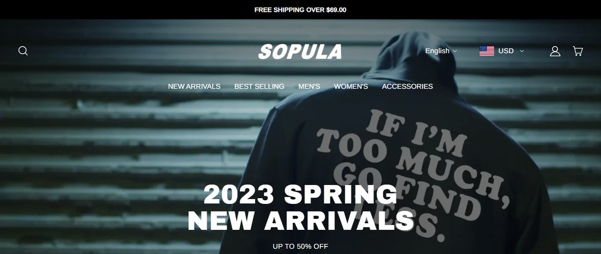601x254 pixels.
Task: Click the US flag icon
Action: click(487, 51)
